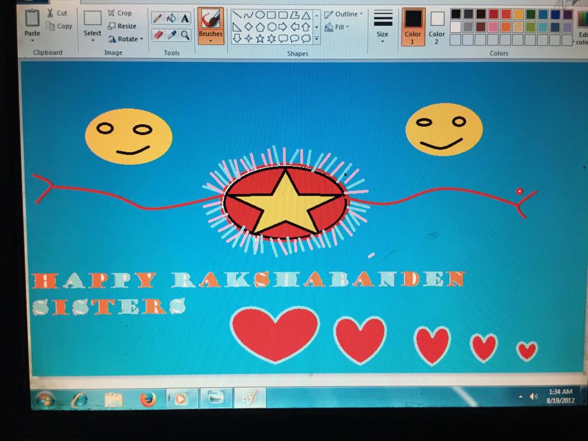Click the Magnifier zoom tool

(x=185, y=35)
